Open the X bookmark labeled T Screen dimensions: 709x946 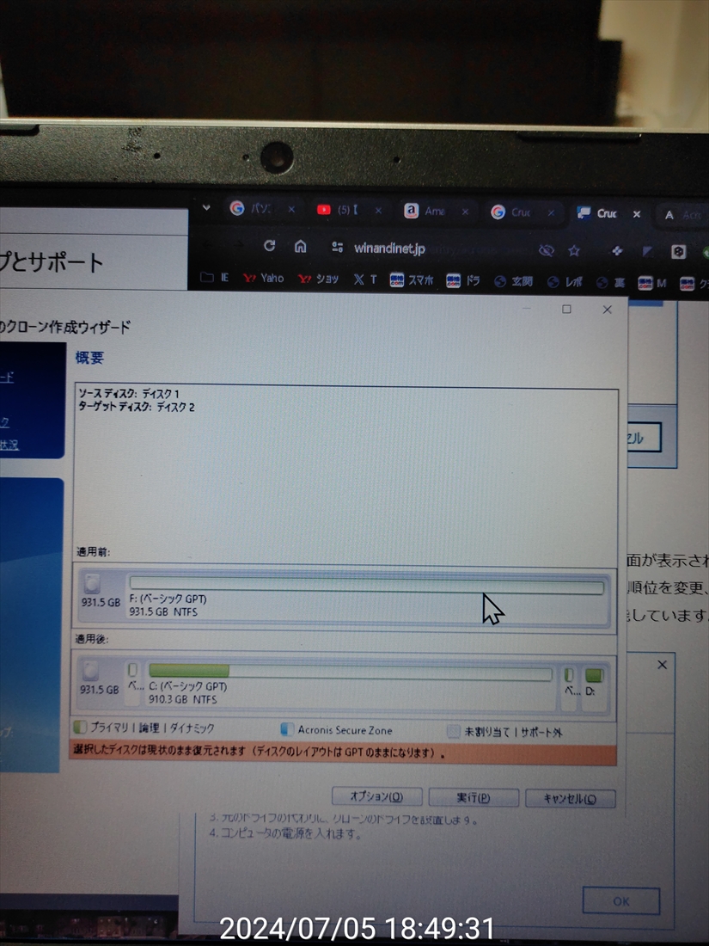coord(364,279)
